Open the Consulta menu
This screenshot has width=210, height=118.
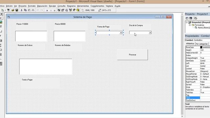tap(61, 6)
